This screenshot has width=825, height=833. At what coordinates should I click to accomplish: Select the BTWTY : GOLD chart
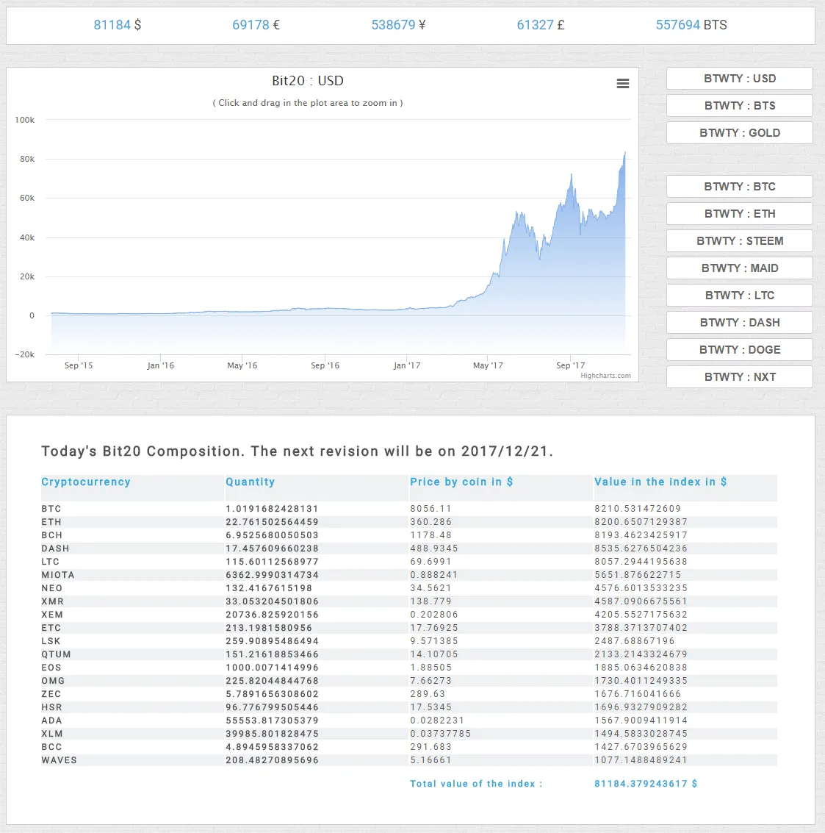pos(740,133)
